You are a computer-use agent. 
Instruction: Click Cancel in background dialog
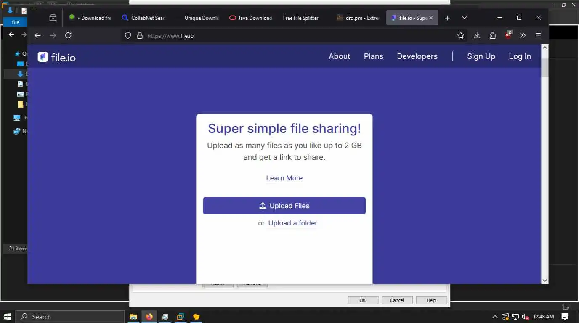click(397, 300)
